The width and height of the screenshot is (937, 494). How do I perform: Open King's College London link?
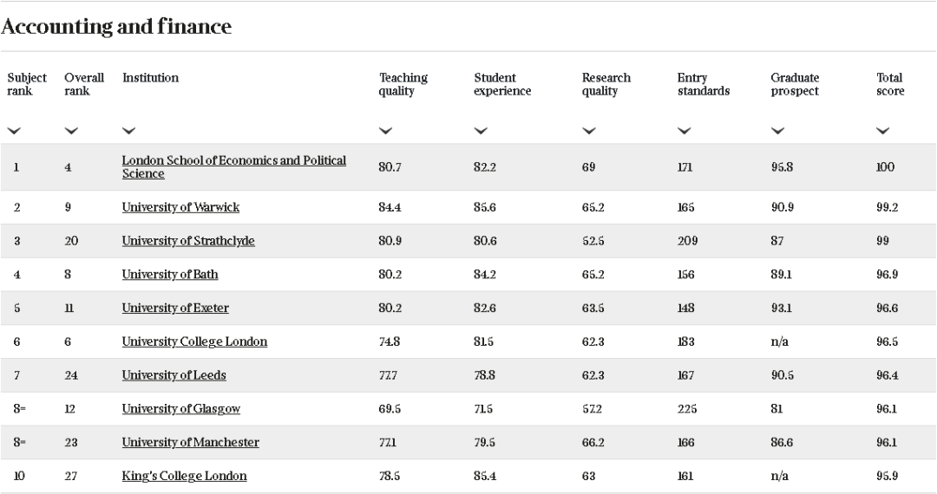coord(184,476)
